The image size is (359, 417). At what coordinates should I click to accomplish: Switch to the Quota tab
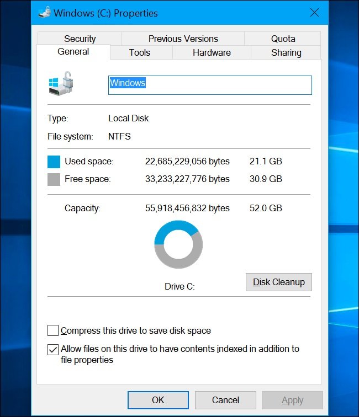[x=283, y=39]
